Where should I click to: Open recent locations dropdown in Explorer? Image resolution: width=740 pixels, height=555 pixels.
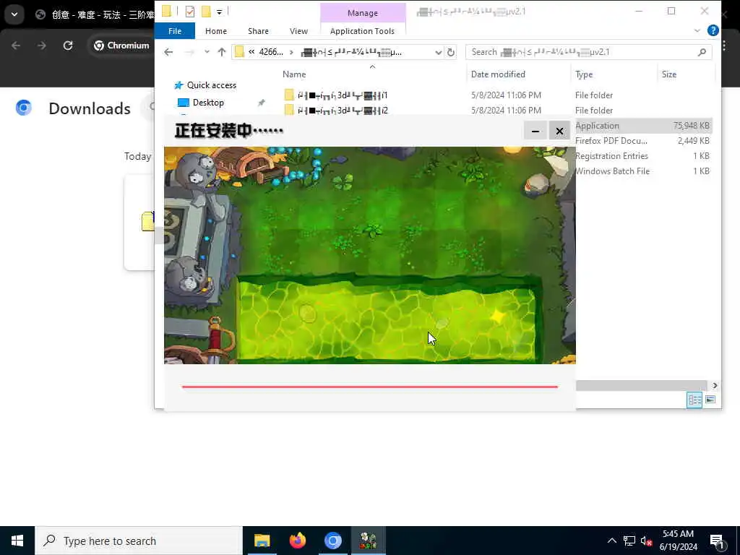click(x=207, y=52)
